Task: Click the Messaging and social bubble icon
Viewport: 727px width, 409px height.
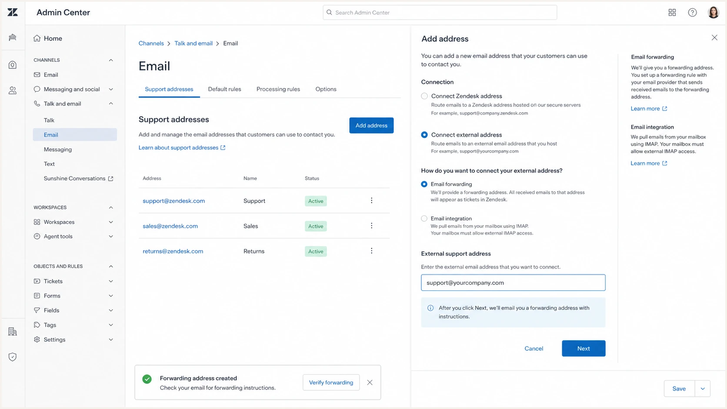Action: click(x=37, y=89)
